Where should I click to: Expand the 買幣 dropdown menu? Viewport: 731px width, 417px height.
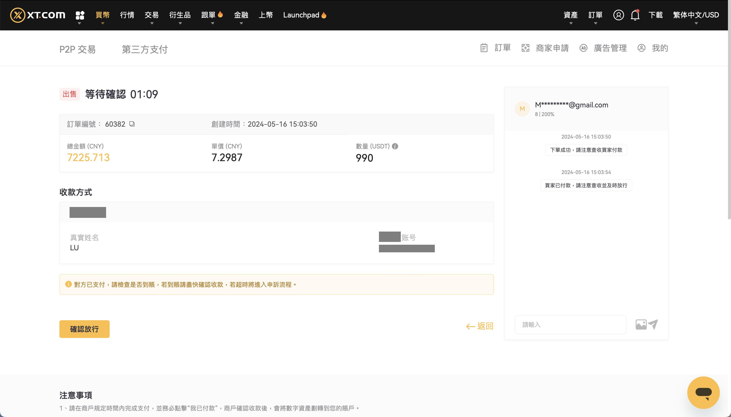click(x=103, y=15)
